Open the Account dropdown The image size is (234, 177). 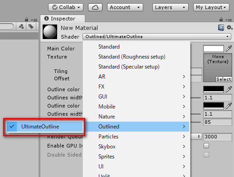coord(125,7)
